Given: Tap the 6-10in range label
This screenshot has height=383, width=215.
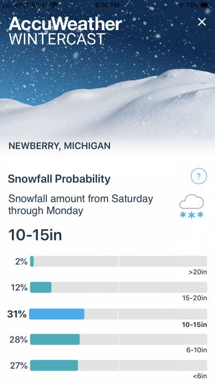Looking at the screenshot, I should (197, 350).
